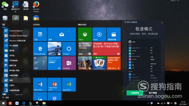Launch the Microsoft Edge tile

coord(40,49)
